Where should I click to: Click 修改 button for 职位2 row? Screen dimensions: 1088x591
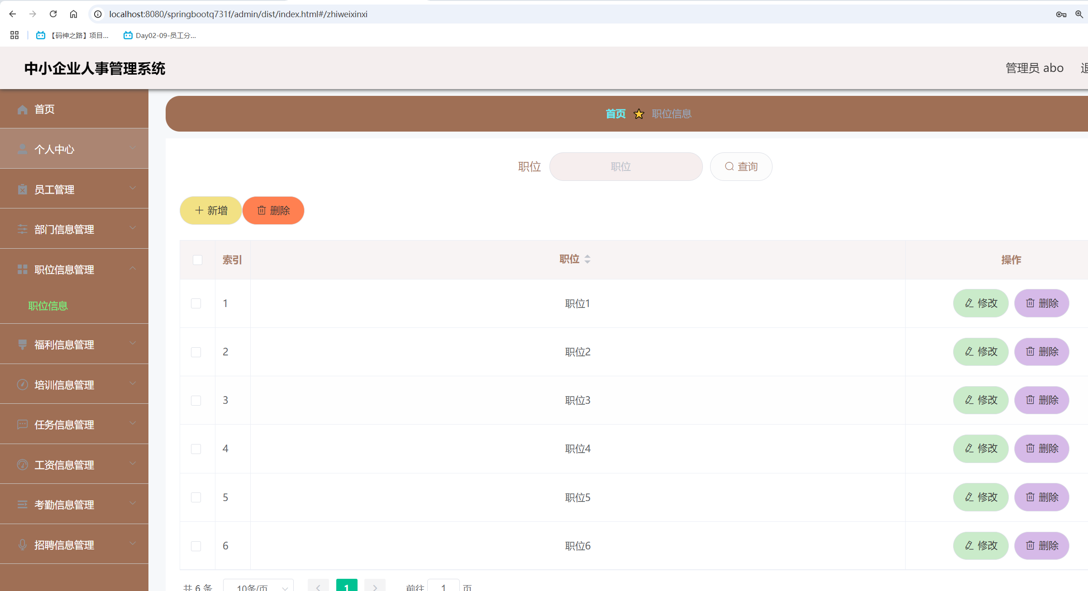pos(980,352)
